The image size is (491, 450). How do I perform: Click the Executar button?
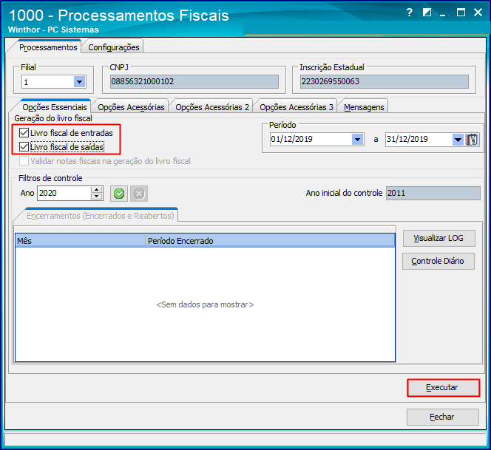coord(443,388)
